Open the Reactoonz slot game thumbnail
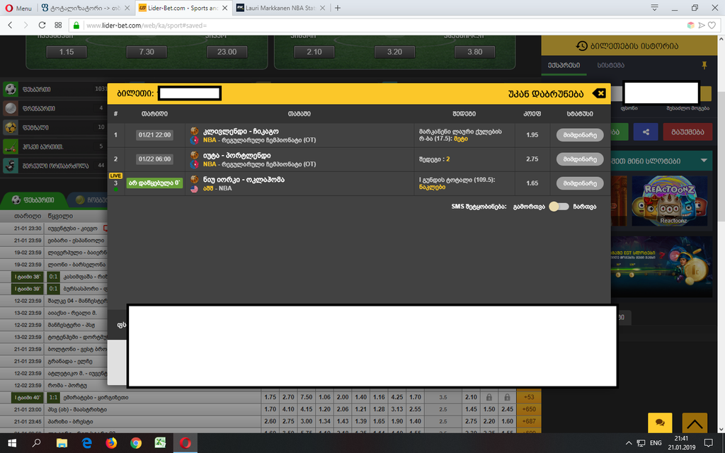725x453 pixels. point(670,201)
